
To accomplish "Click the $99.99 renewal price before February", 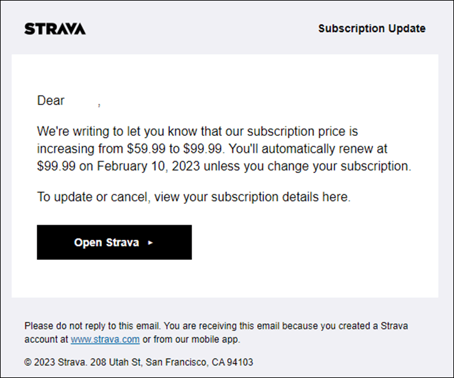I will [56, 166].
